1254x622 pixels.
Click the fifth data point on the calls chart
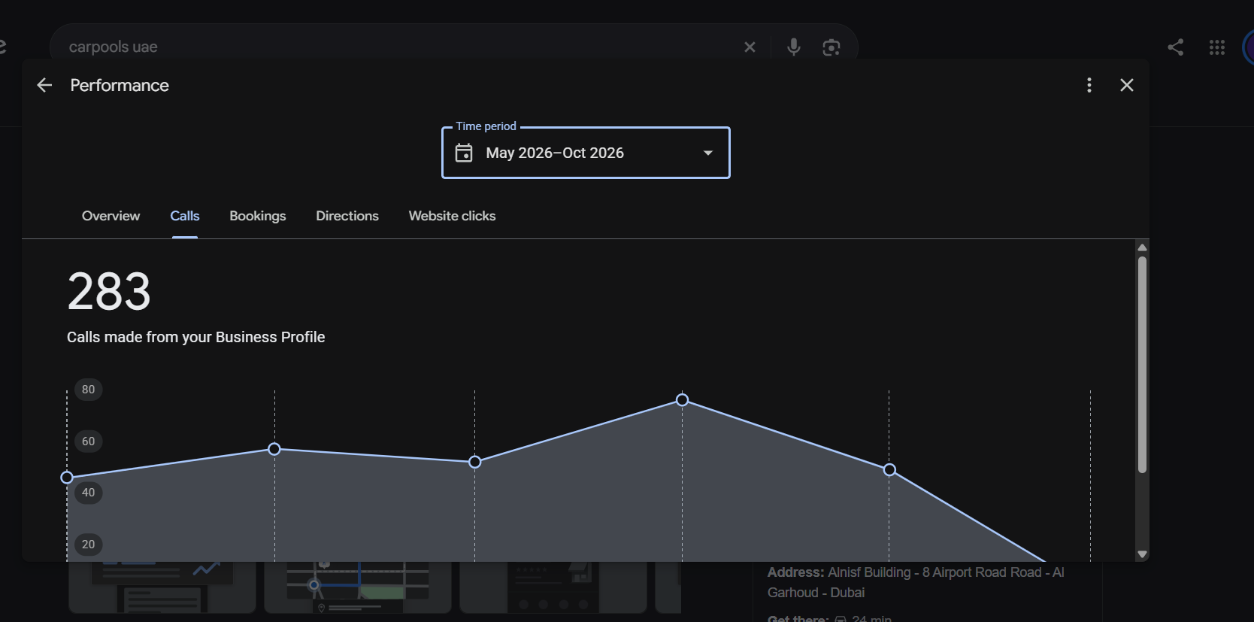pyautogui.click(x=889, y=470)
